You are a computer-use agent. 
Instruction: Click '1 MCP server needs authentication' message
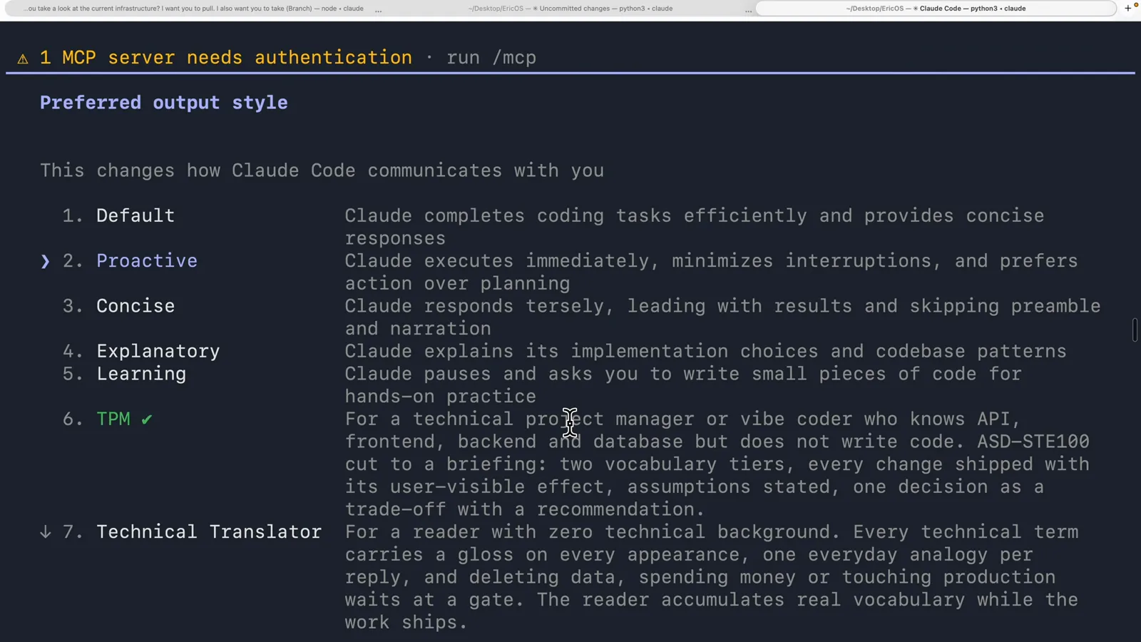(x=226, y=58)
